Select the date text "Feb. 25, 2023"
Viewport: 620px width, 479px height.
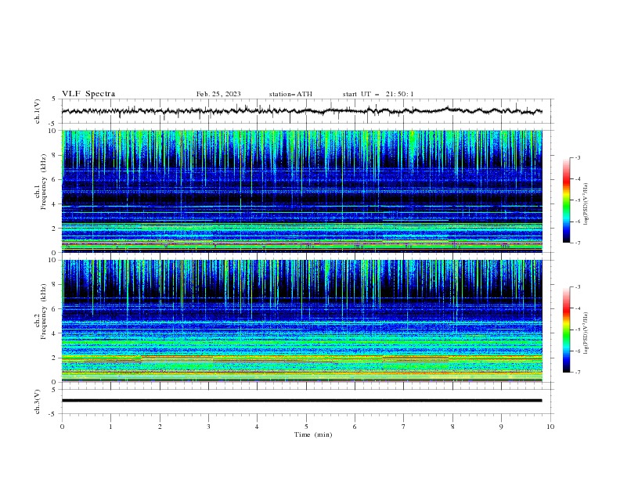(218, 94)
